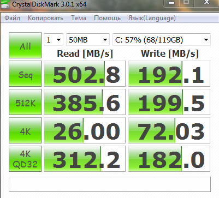Minimize the CrystalDiskMark window
Viewport: 219px width, 198px height.
[x=171, y=3]
